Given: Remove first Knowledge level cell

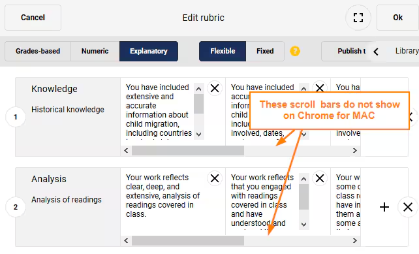Looking at the screenshot, I should pos(215,88).
